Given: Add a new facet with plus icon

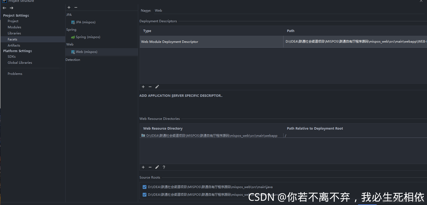Looking at the screenshot, I should (x=69, y=7).
